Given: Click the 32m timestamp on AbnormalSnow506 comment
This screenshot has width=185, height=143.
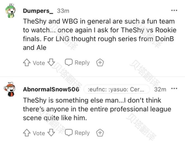Looking at the screenshot, I should pos(160,89).
